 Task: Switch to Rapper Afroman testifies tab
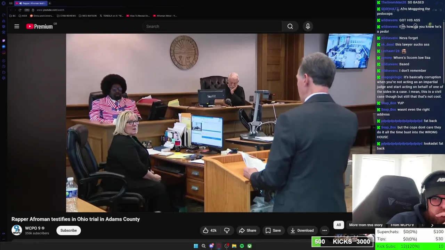click(31, 3)
